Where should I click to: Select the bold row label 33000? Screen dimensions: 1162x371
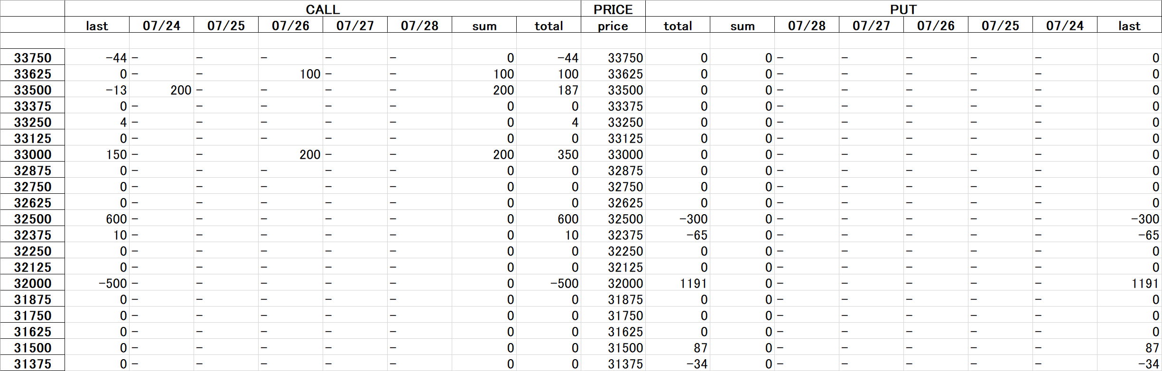click(32, 154)
